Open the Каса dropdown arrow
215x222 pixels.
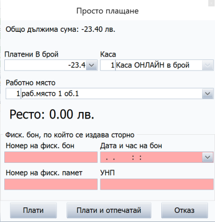pos(207,65)
